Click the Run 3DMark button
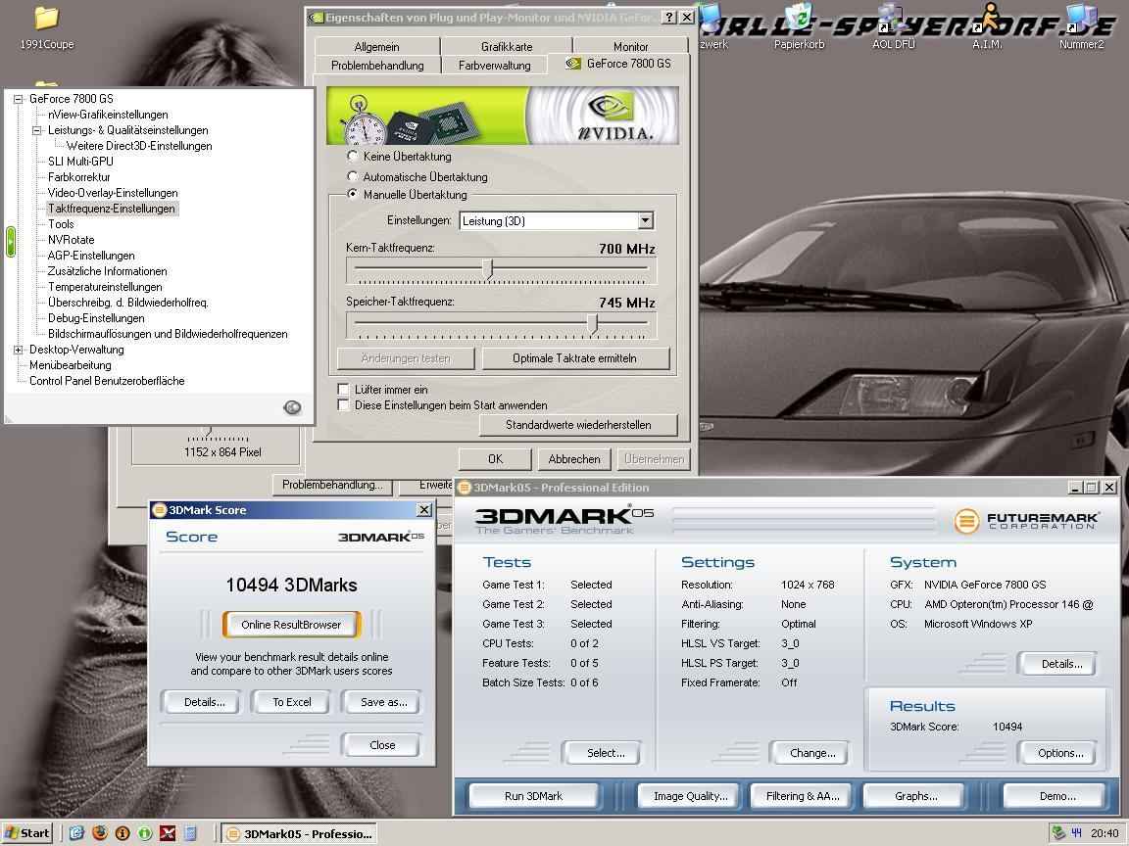 pos(533,796)
